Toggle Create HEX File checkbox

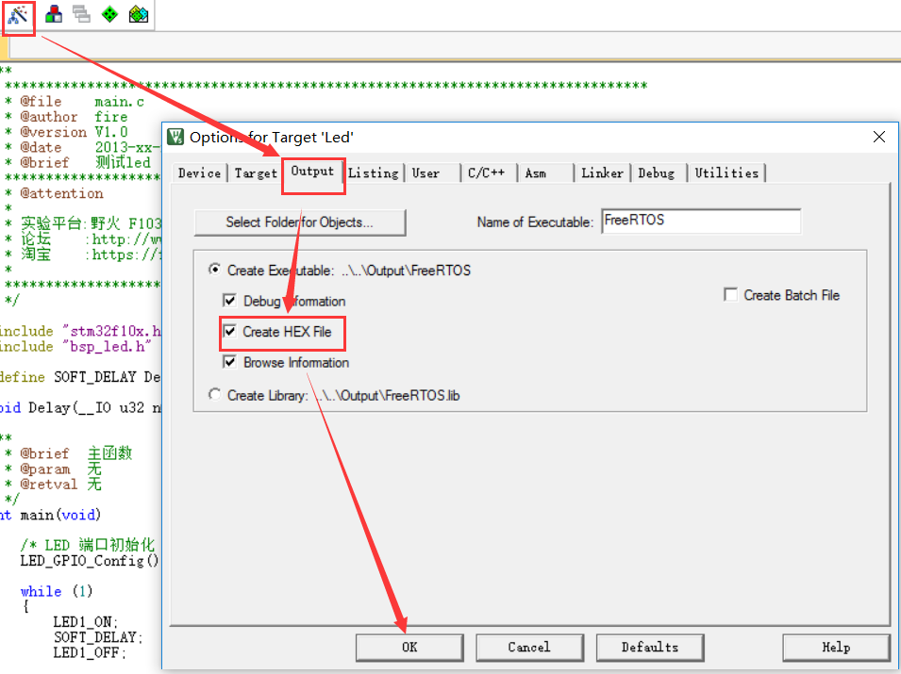(229, 331)
